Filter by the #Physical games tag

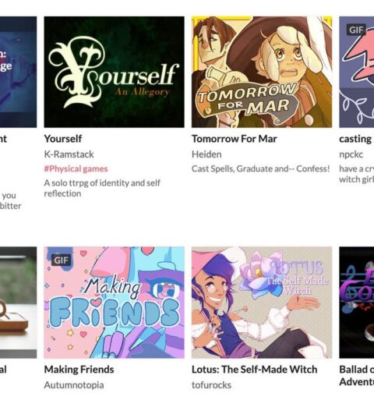pos(76,168)
